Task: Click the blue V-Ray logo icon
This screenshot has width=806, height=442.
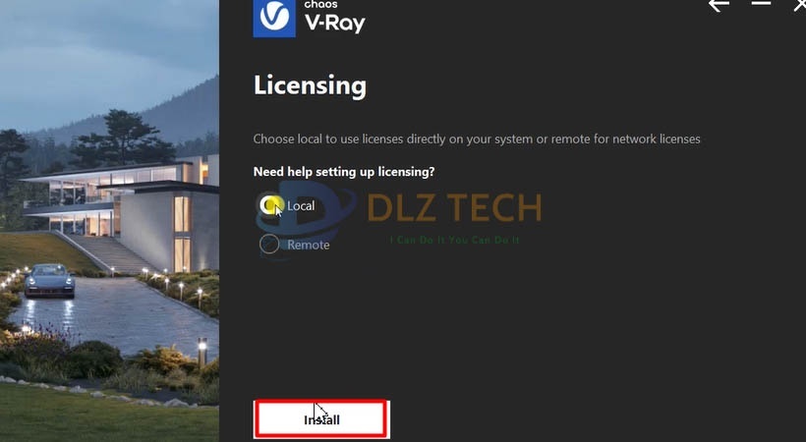Action: (274, 18)
